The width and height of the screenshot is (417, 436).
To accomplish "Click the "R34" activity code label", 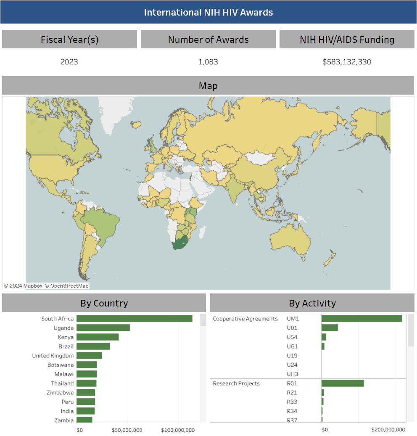I will 292,411.
